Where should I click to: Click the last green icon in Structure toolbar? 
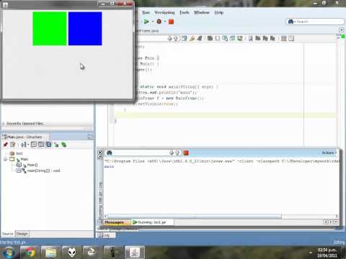[x=63, y=145]
